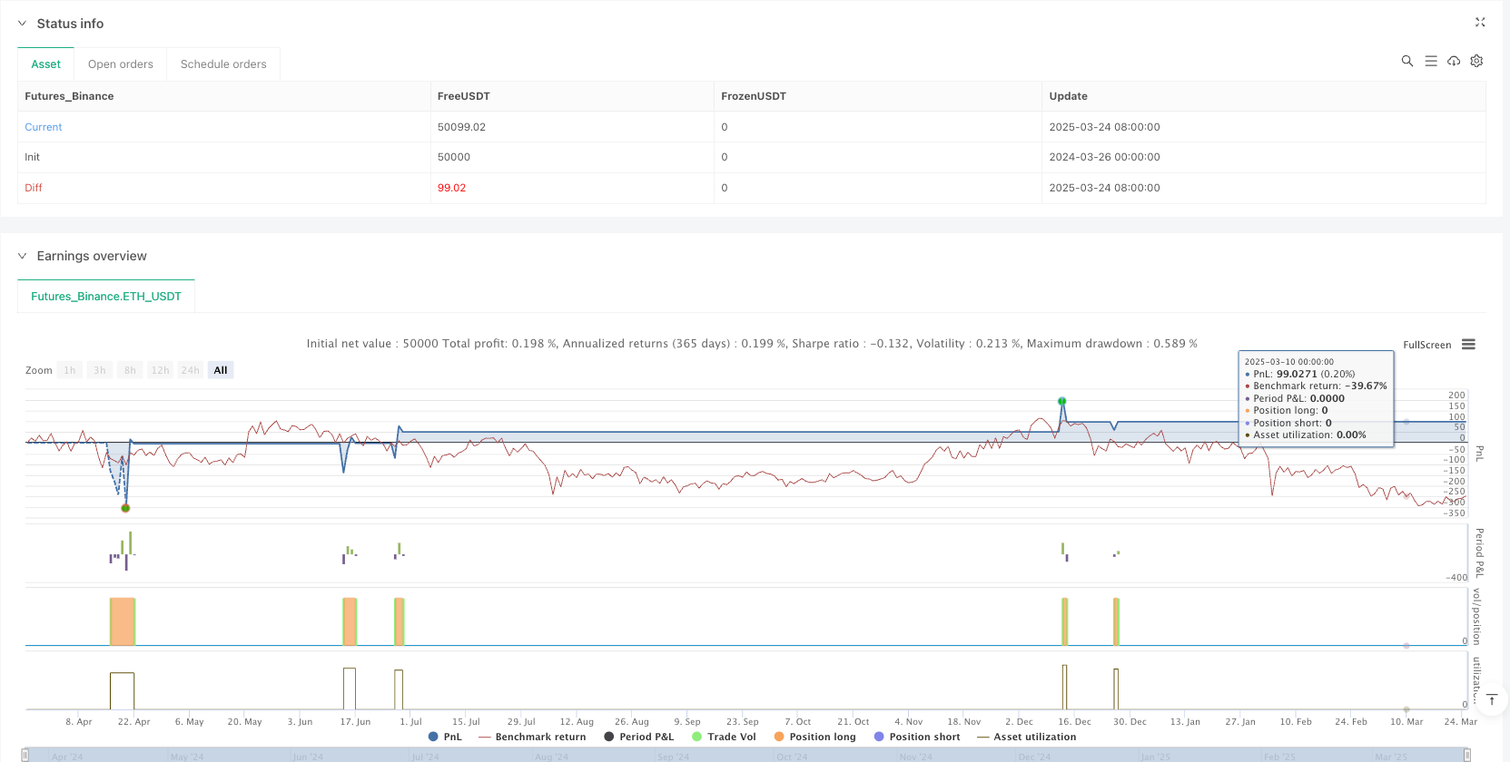Toggle the Asset utilization legend item

(1027, 737)
